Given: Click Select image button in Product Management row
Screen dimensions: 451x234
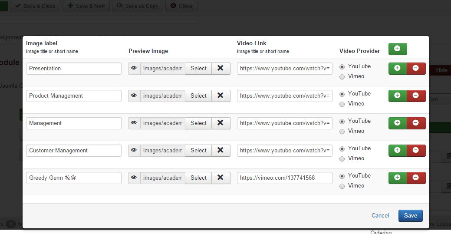Looking at the screenshot, I should click(198, 96).
